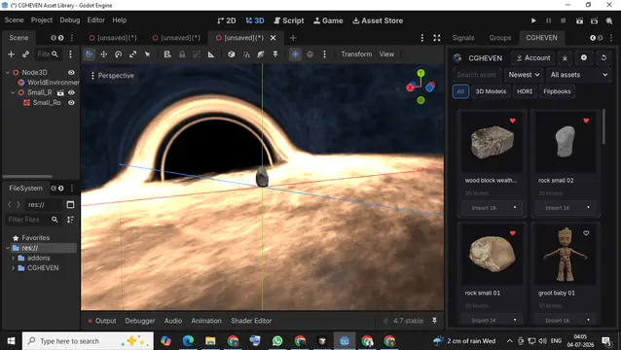Hide the Small_Ro mesh node

[x=71, y=102]
